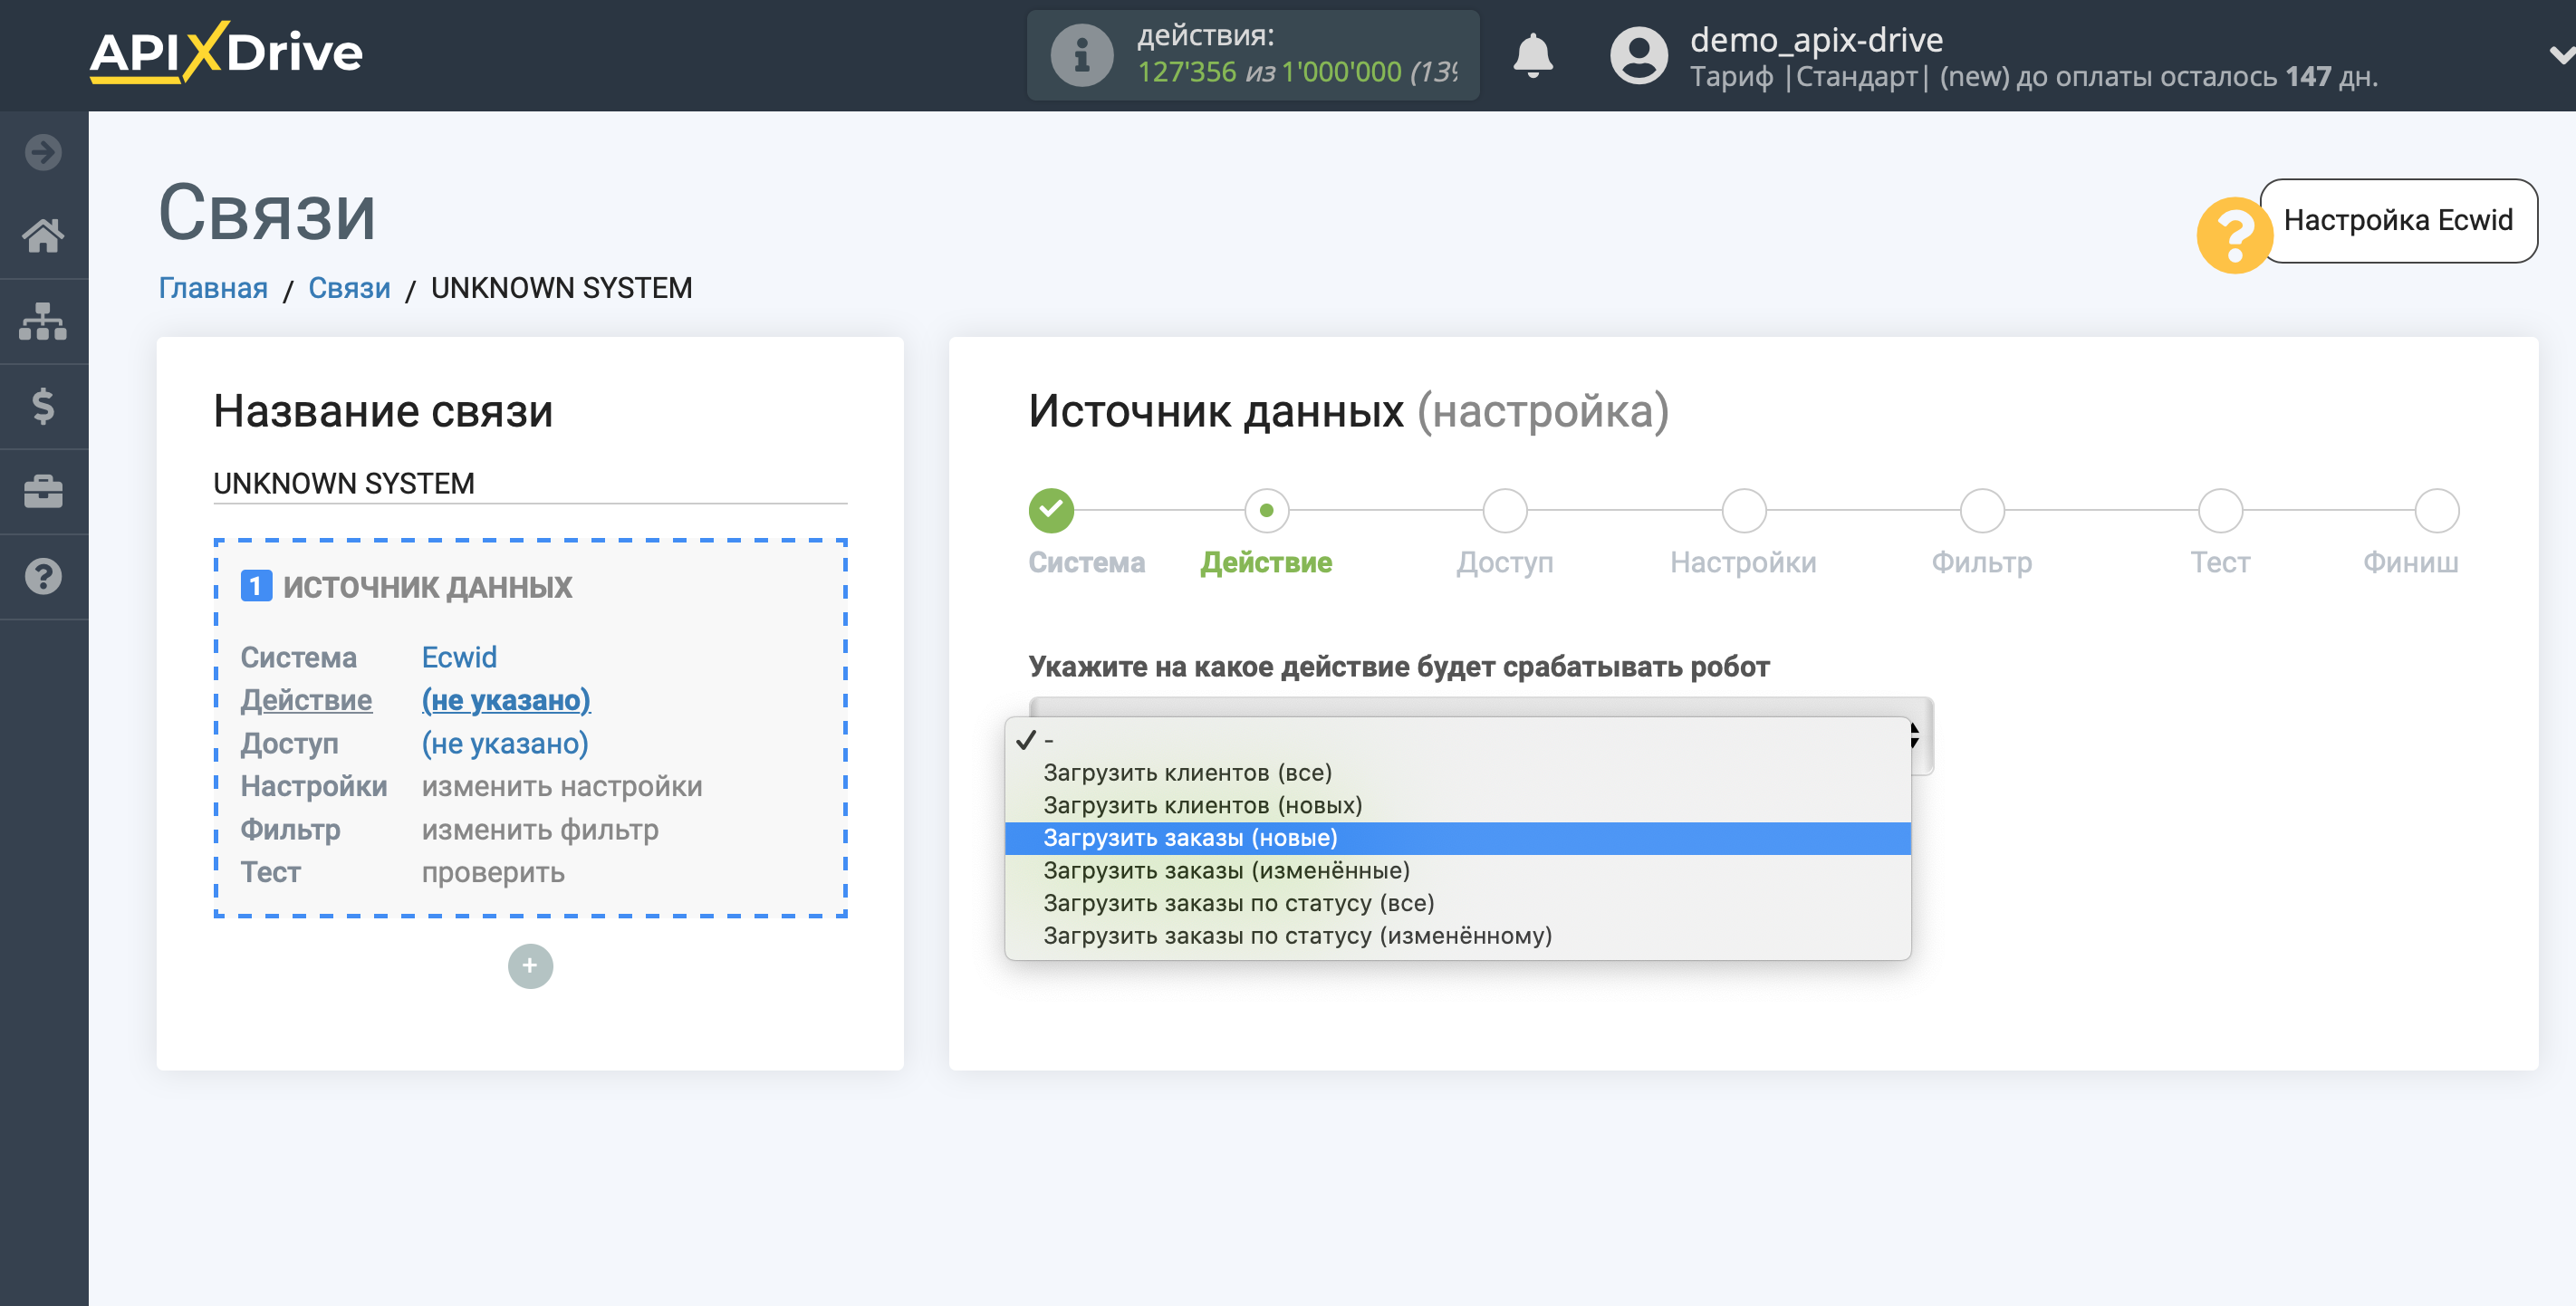Click изменить настройки text
2576x1306 pixels.
(x=562, y=786)
